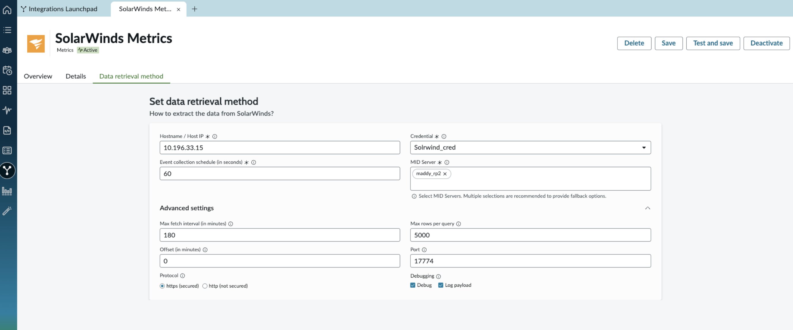The width and height of the screenshot is (793, 330).
Task: Select https (secured) protocol option
Action: click(162, 286)
